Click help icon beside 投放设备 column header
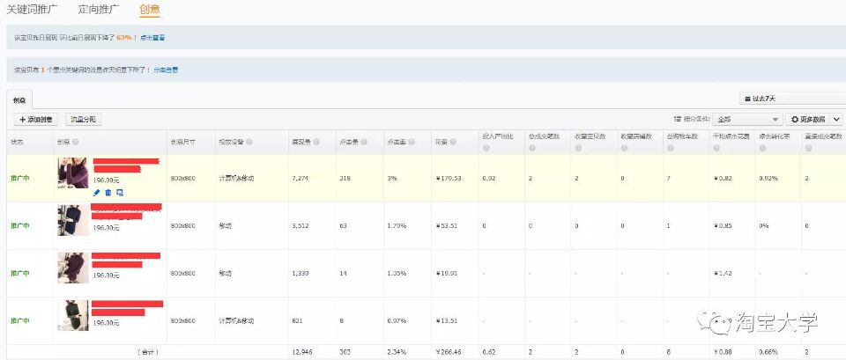846x360 pixels. pyautogui.click(x=251, y=142)
